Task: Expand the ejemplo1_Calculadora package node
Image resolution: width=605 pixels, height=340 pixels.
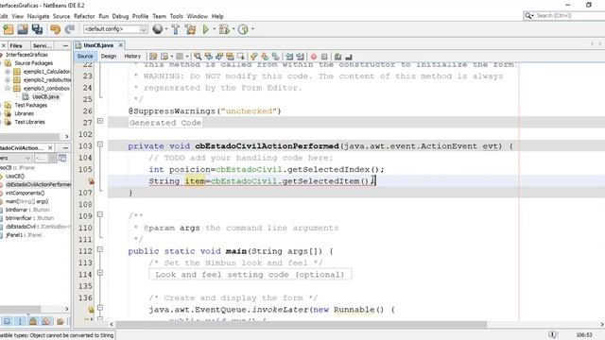Action: click(x=8, y=72)
